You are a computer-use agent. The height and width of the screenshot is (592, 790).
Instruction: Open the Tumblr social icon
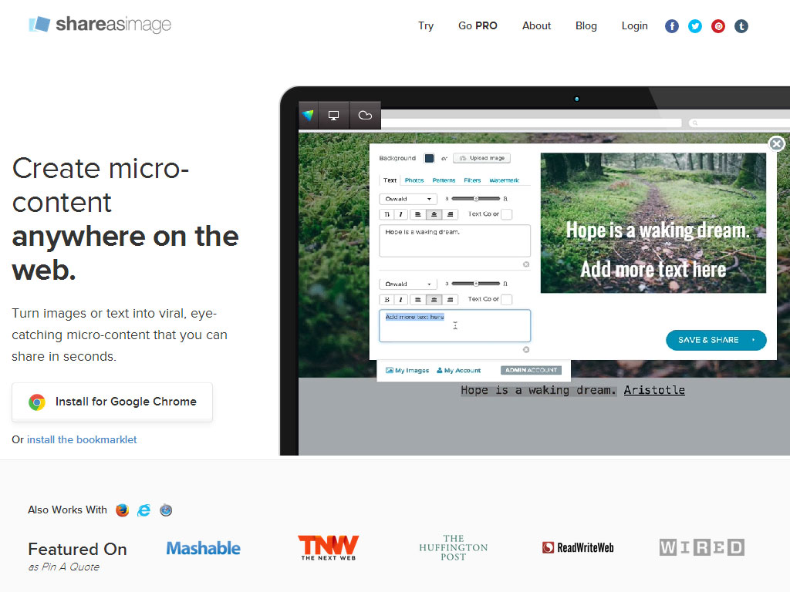pyautogui.click(x=741, y=26)
